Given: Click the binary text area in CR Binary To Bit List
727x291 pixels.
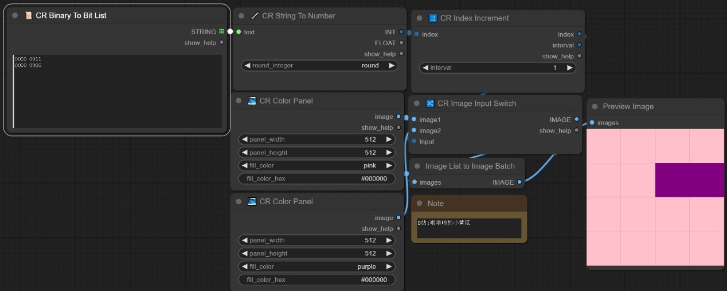Looking at the screenshot, I should (x=118, y=91).
